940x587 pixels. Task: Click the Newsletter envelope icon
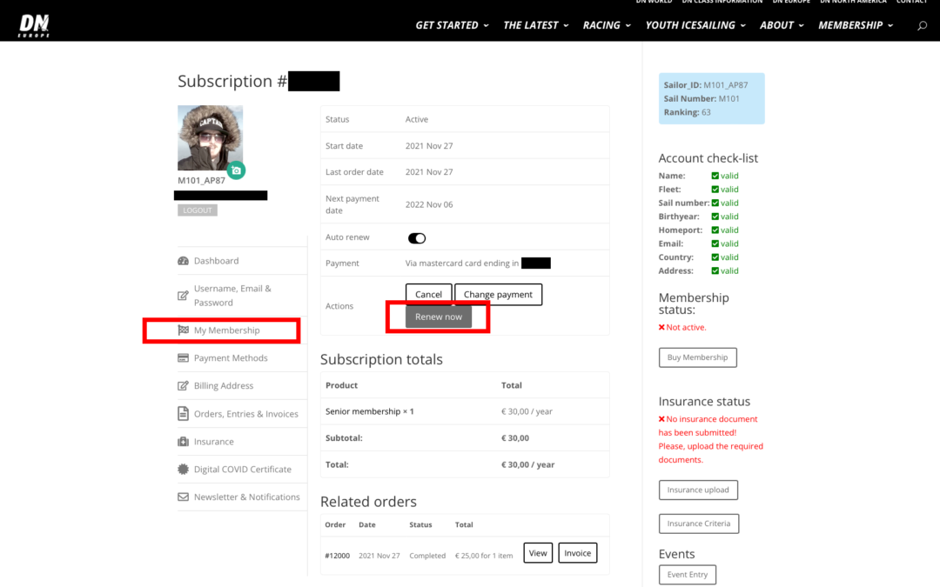point(183,497)
